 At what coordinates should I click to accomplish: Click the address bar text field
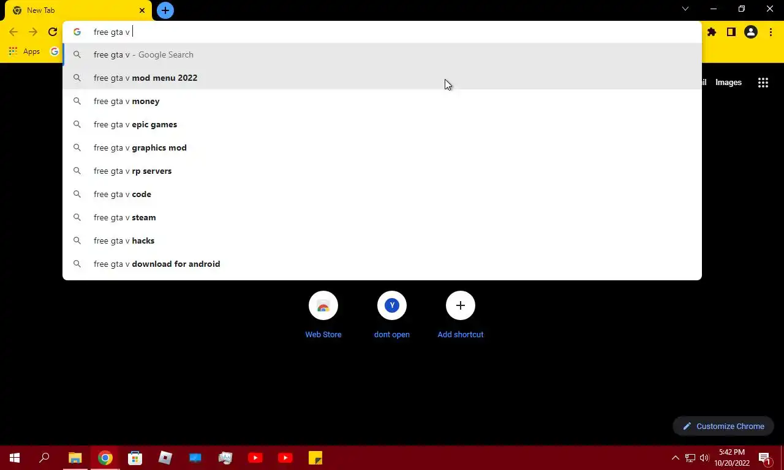(x=382, y=32)
